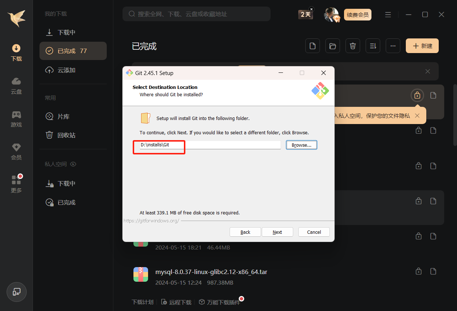Open 片库 library item

(x=73, y=116)
